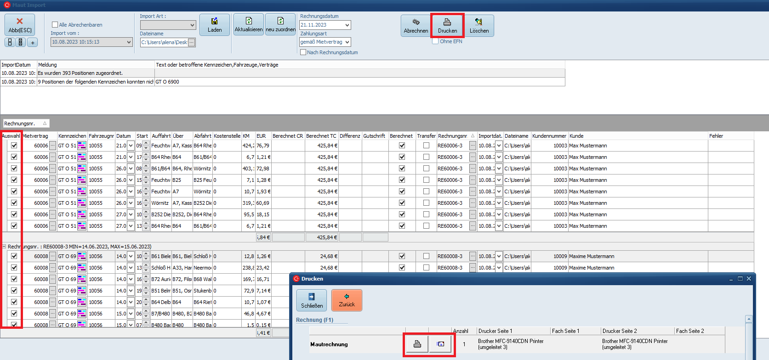Close print dialog via Schließen button
769x360 pixels.
coord(312,300)
